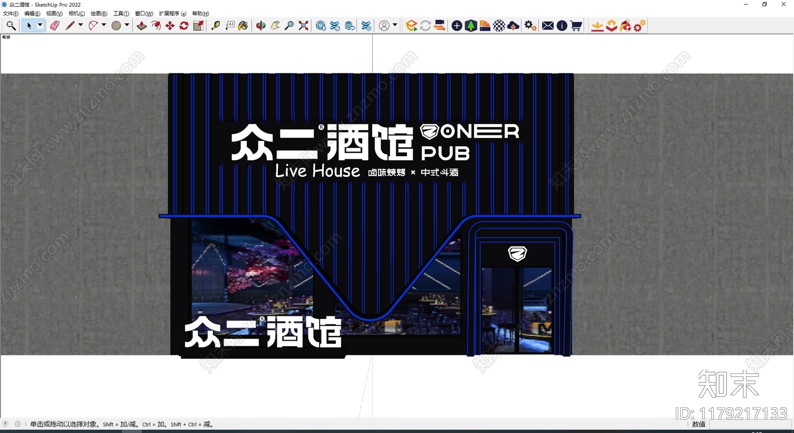Image resolution: width=794 pixels, height=433 pixels.
Task: Activate the Orbit camera tool
Action: pyautogui.click(x=261, y=26)
